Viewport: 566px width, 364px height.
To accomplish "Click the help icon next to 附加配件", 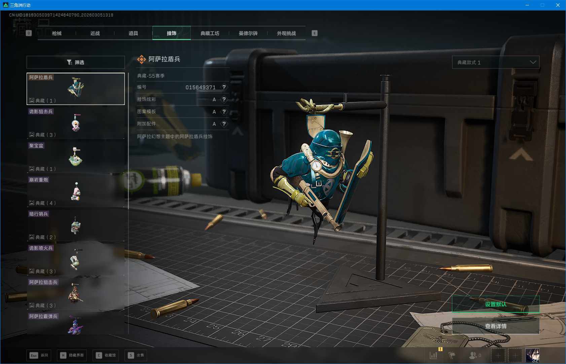I will (224, 124).
